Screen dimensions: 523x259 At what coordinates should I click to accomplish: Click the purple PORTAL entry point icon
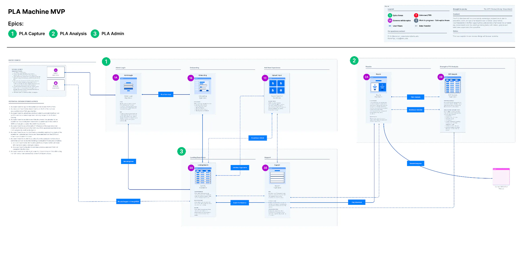tap(56, 83)
